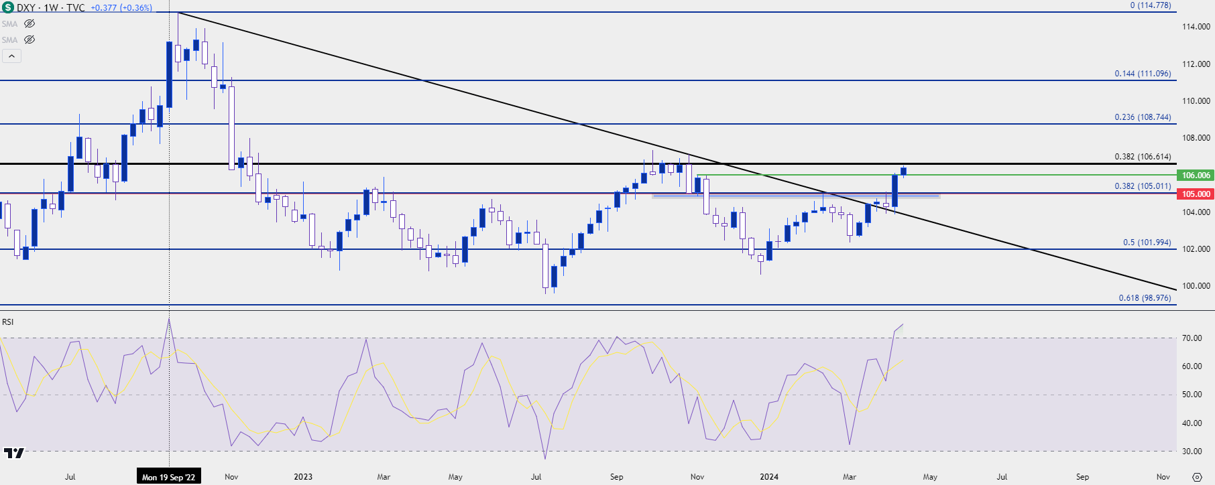Select the 0.5 (101.994) Fibonacci label

click(1147, 242)
